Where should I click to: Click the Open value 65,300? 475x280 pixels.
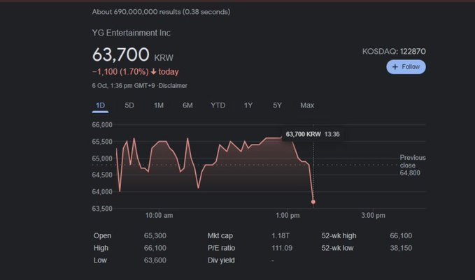(x=155, y=235)
